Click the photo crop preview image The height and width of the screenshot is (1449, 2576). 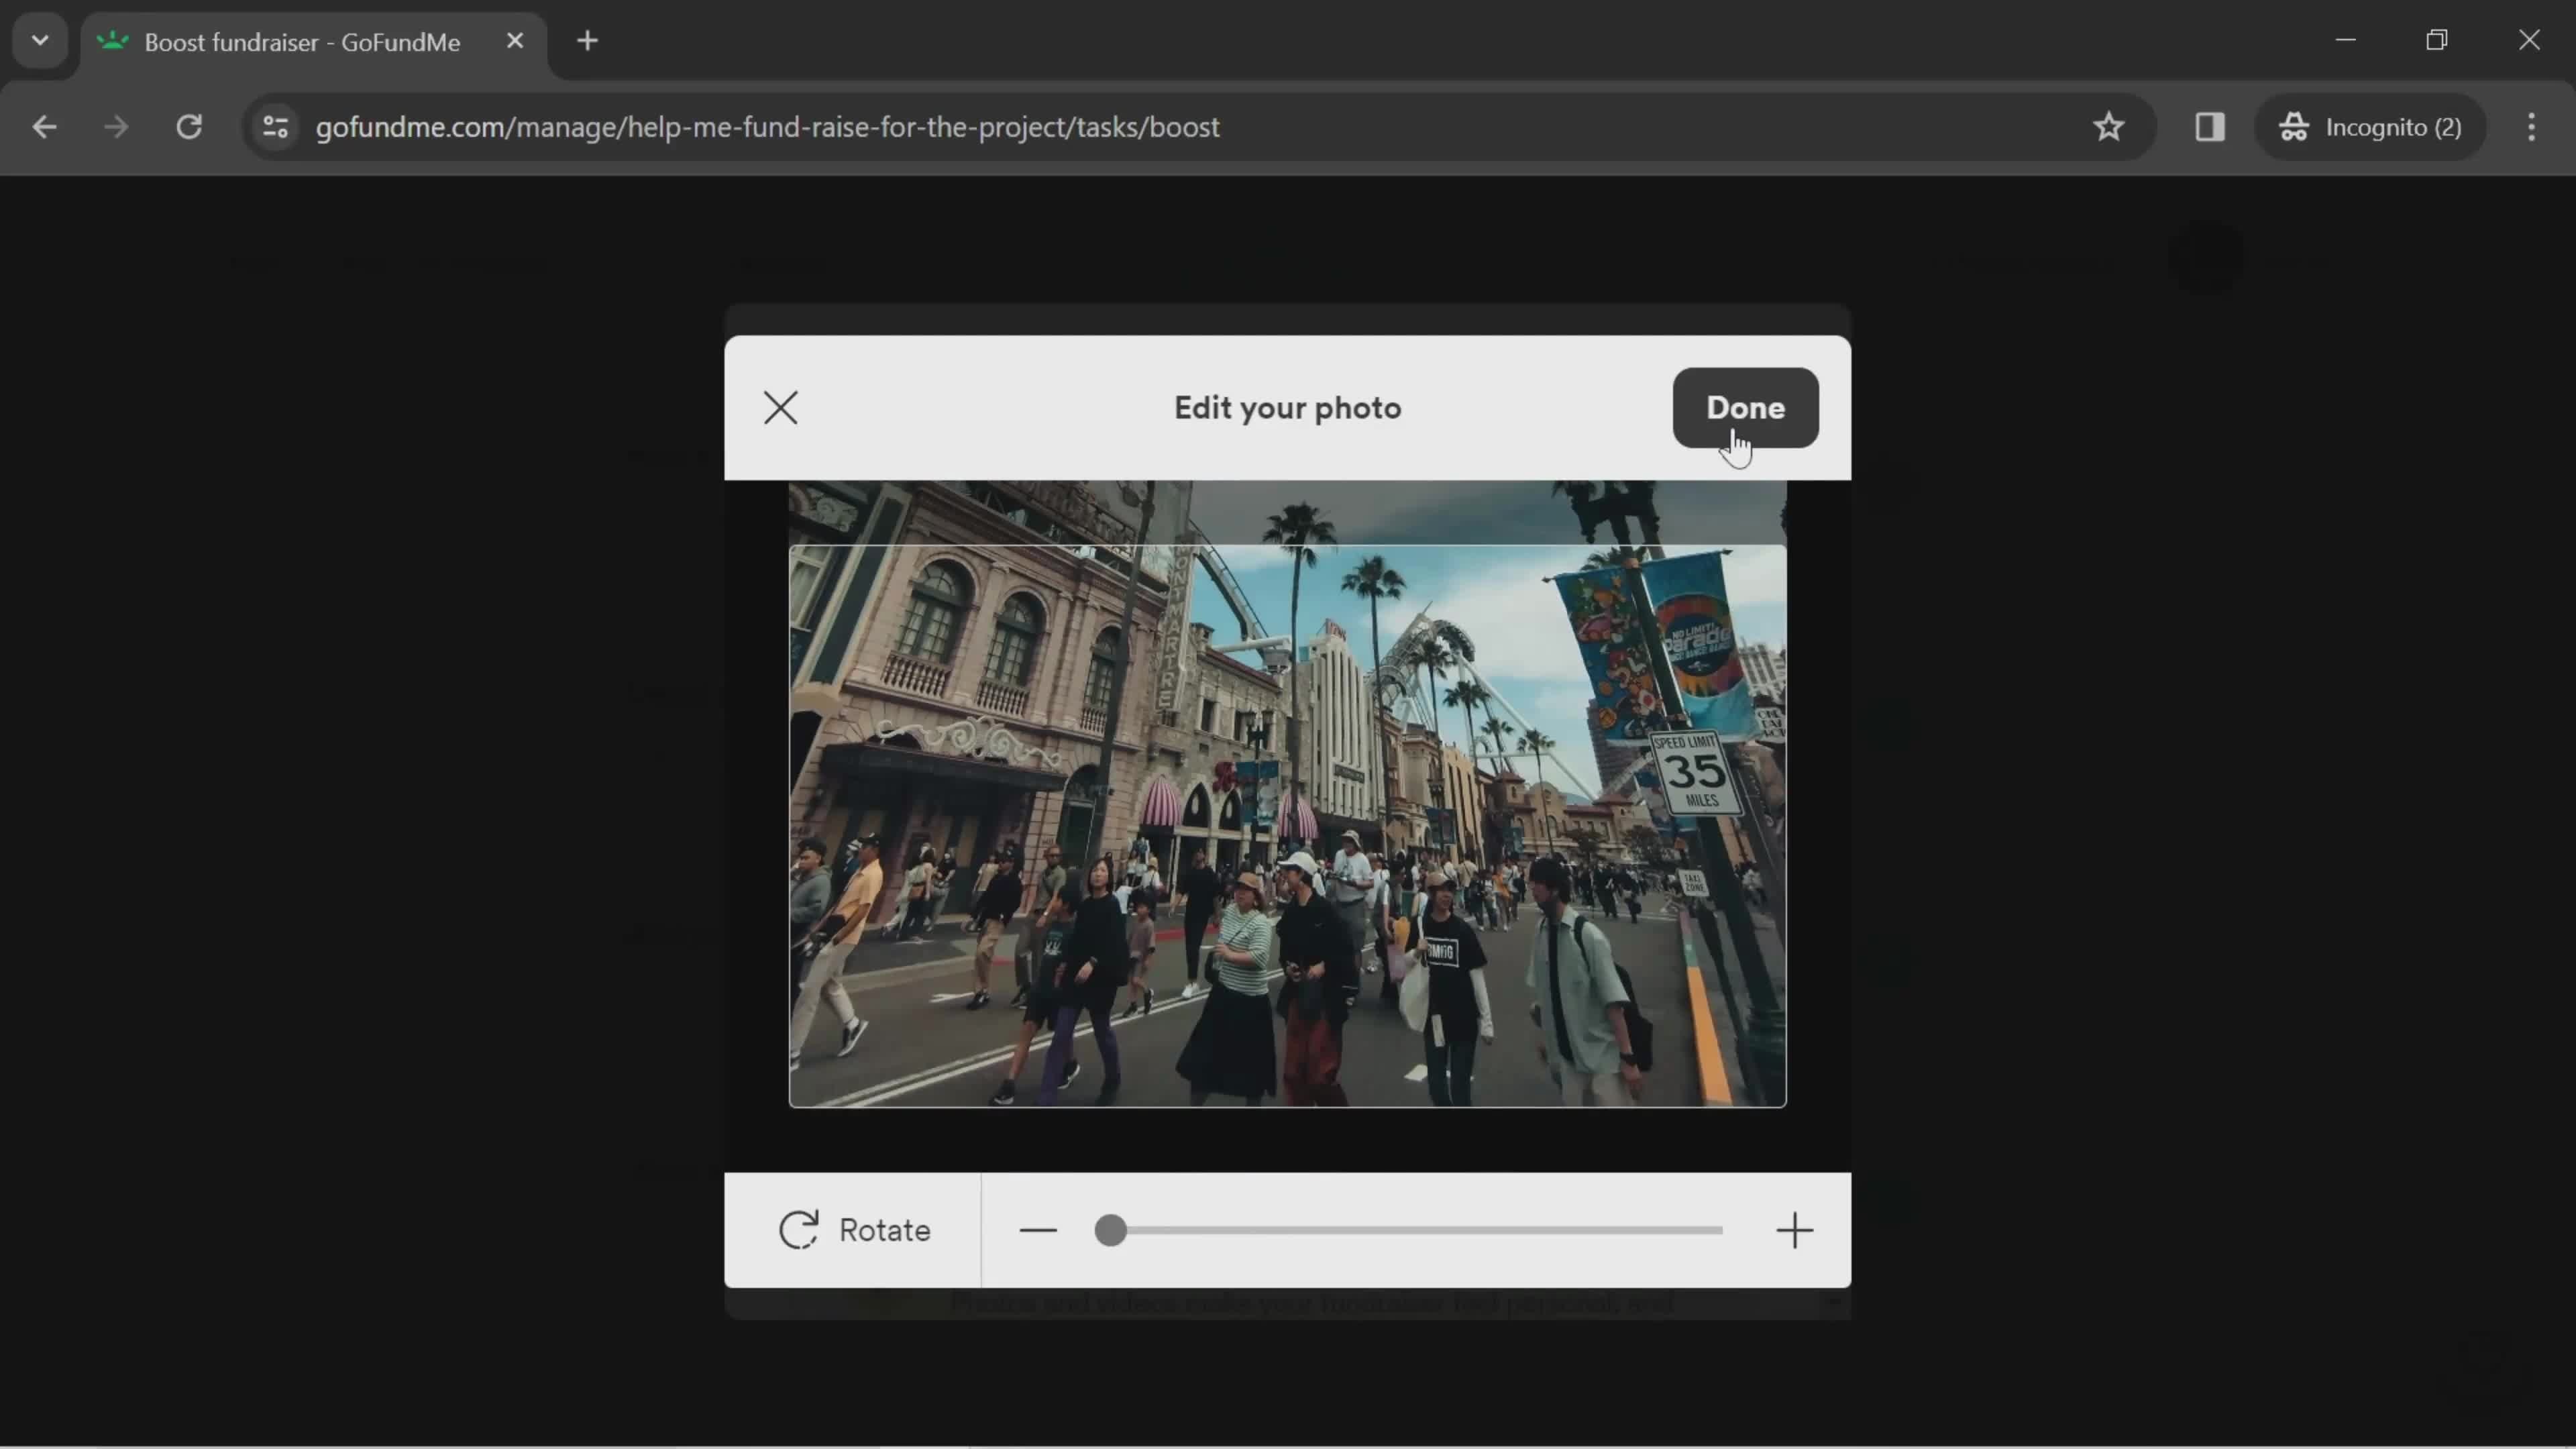click(1287, 826)
